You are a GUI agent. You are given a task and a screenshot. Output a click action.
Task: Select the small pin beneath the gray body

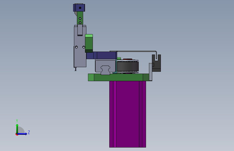pyautogui.click(x=76, y=69)
